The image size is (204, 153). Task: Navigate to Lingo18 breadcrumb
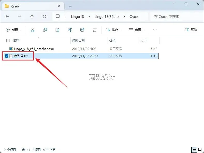pyautogui.click(x=77, y=17)
